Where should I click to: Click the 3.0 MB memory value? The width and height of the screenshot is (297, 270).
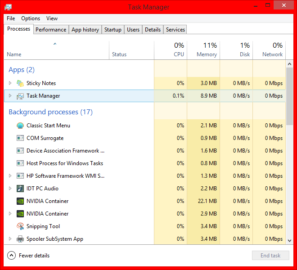(209, 83)
